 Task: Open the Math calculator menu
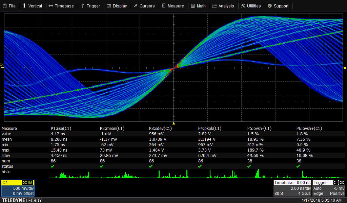(x=198, y=6)
